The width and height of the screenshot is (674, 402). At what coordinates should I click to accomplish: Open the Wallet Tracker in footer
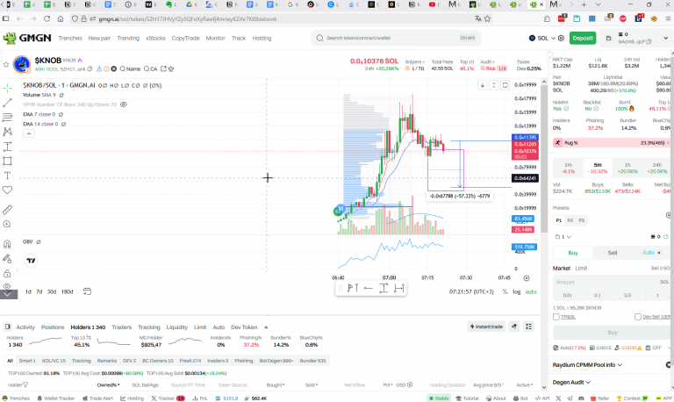click(x=56, y=398)
